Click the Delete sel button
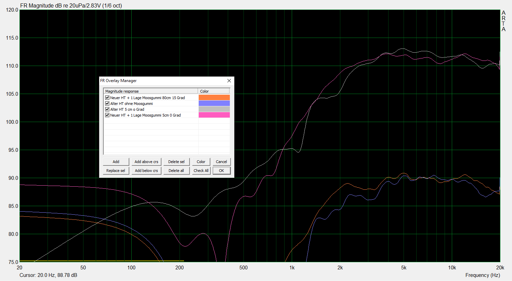The height and width of the screenshot is (281, 512). pos(176,162)
